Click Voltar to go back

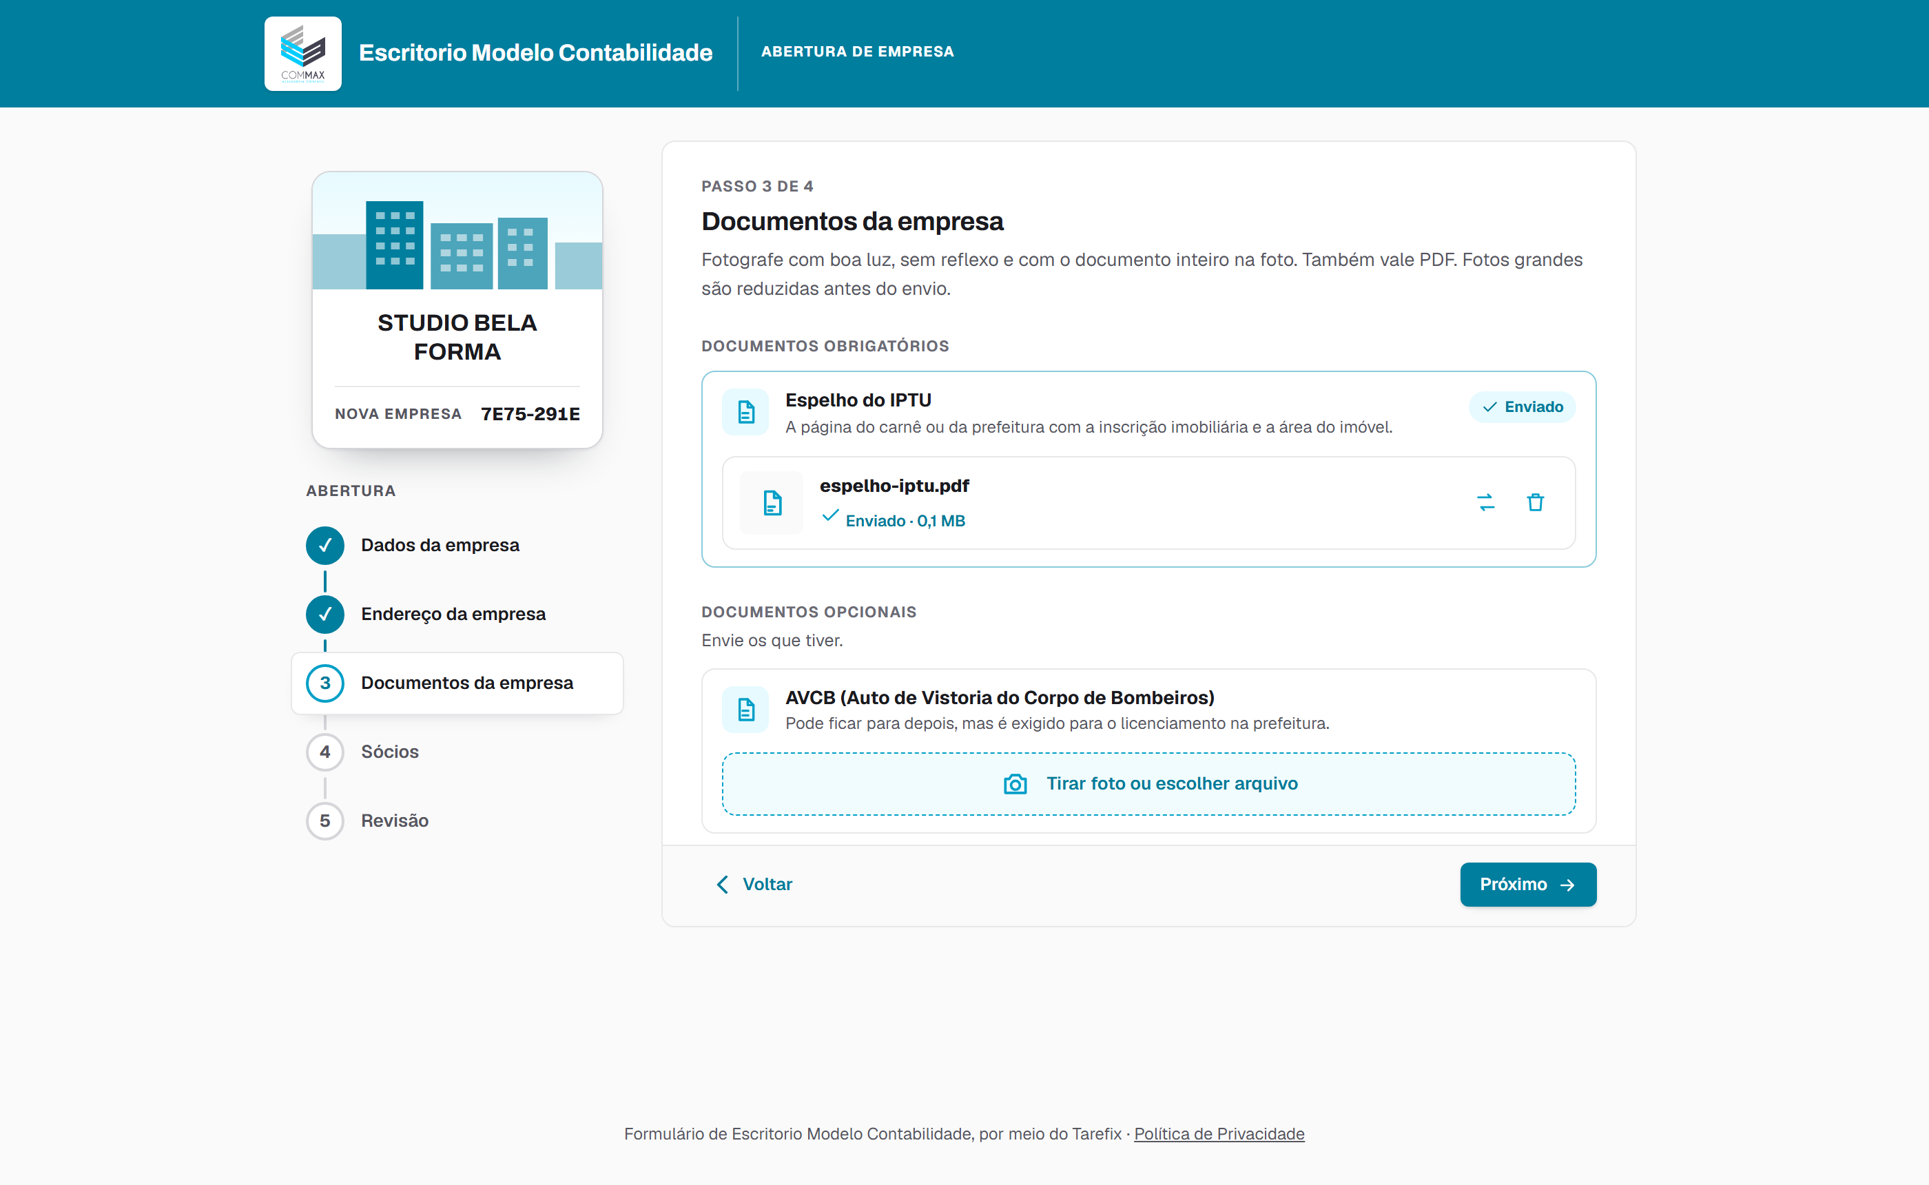[754, 885]
